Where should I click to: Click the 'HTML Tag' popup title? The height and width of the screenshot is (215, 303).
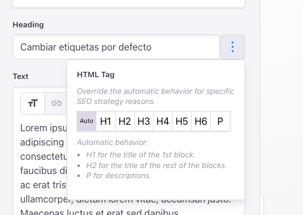coord(96,75)
